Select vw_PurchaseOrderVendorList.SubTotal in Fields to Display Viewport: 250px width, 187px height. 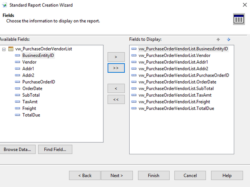pos(176,88)
